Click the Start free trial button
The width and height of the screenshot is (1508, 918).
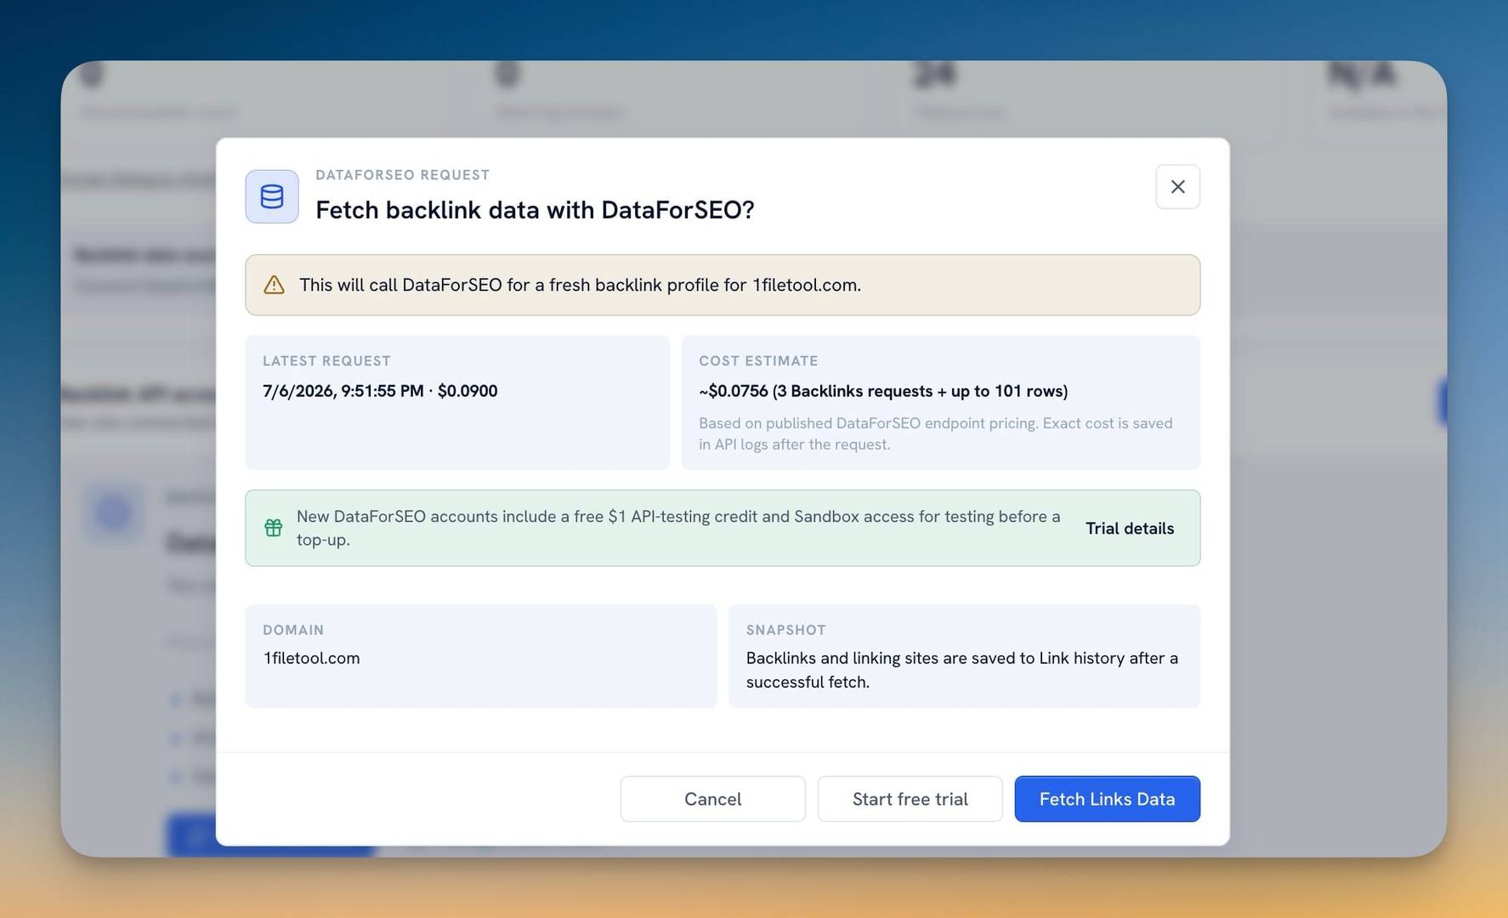pyautogui.click(x=910, y=799)
